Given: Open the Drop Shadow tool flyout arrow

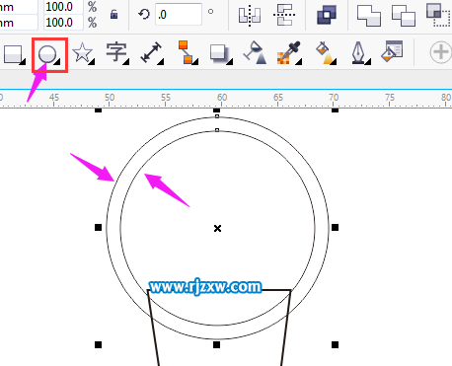Looking at the screenshot, I should (x=230, y=61).
